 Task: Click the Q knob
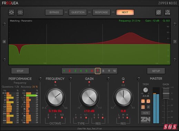click(x=123, y=97)
